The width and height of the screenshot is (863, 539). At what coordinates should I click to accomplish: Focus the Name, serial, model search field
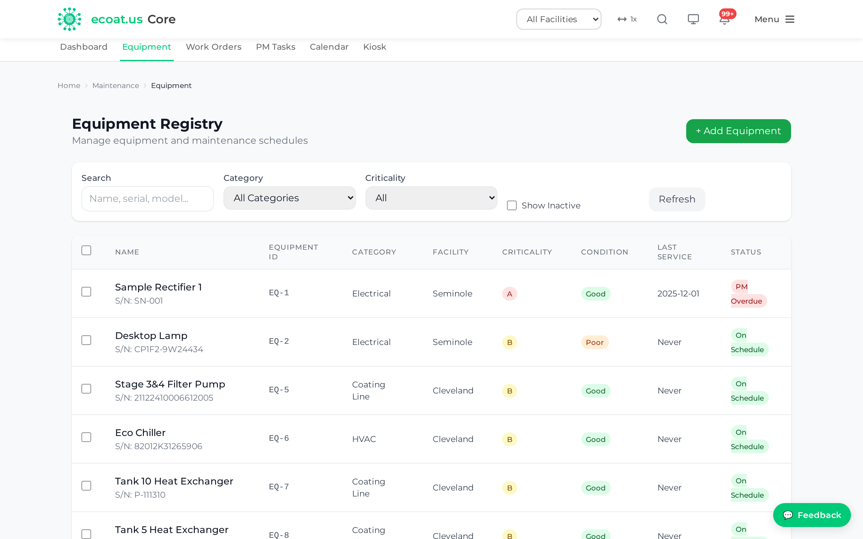click(x=148, y=199)
